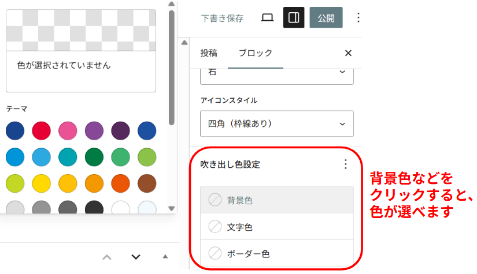The width and height of the screenshot is (477, 274).
Task: Select the 文字色 color option
Action: click(x=276, y=227)
